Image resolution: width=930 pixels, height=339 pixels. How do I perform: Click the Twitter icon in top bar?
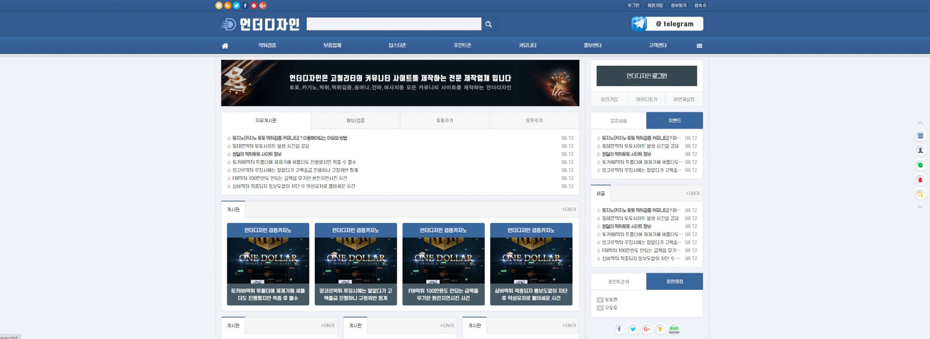[236, 5]
